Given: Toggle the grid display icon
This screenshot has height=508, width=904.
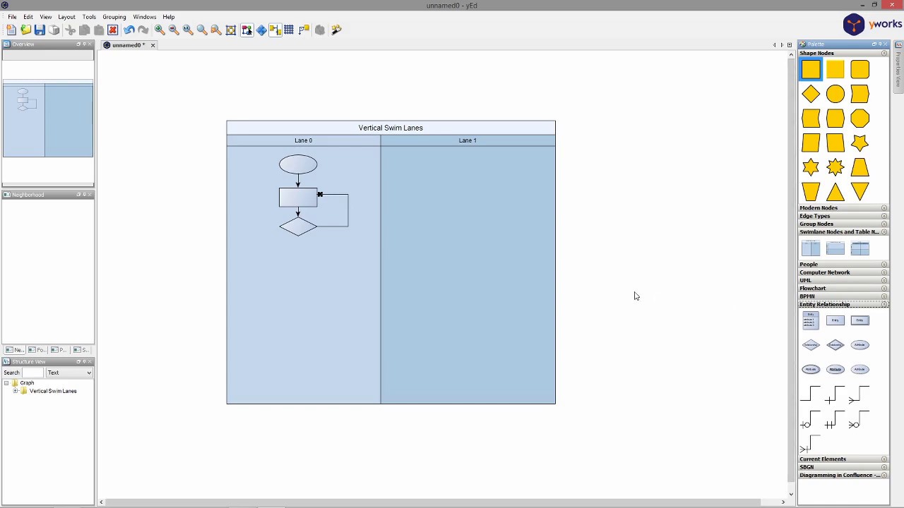Looking at the screenshot, I should pyautogui.click(x=289, y=30).
